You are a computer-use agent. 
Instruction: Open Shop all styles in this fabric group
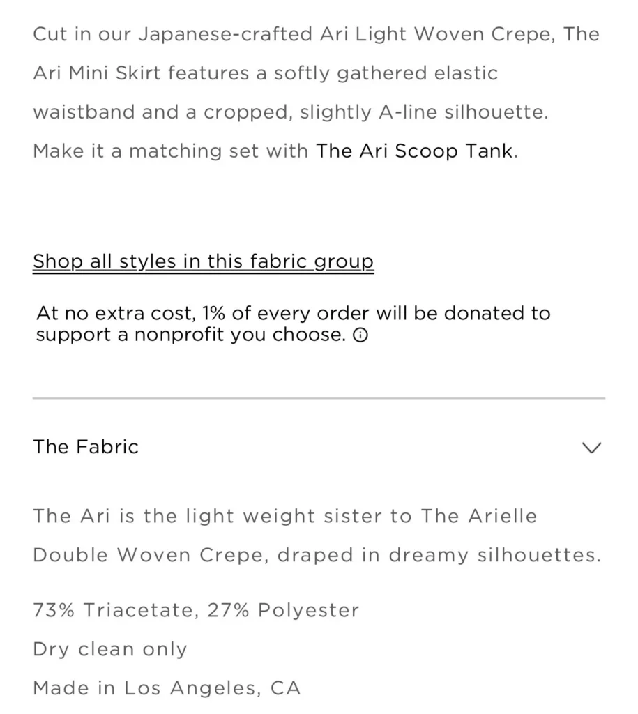pyautogui.click(x=203, y=262)
